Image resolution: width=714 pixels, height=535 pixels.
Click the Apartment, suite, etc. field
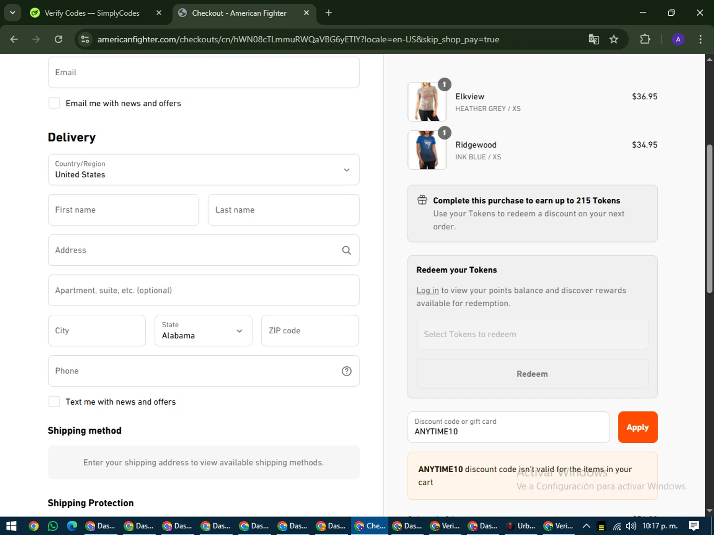click(x=204, y=290)
